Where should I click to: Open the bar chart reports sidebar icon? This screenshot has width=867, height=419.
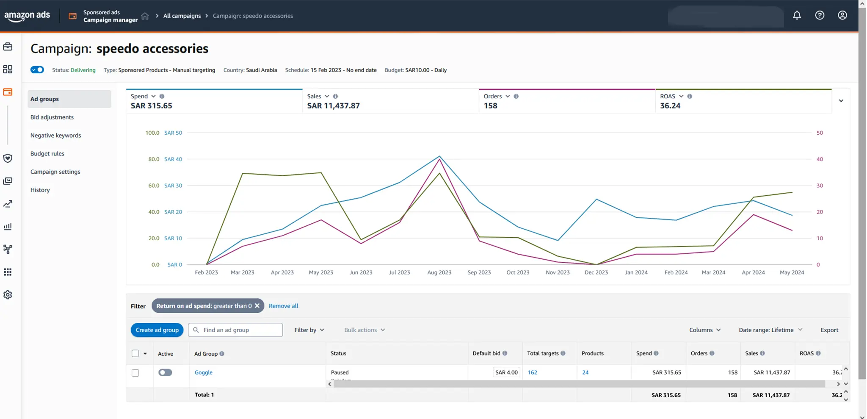8,227
